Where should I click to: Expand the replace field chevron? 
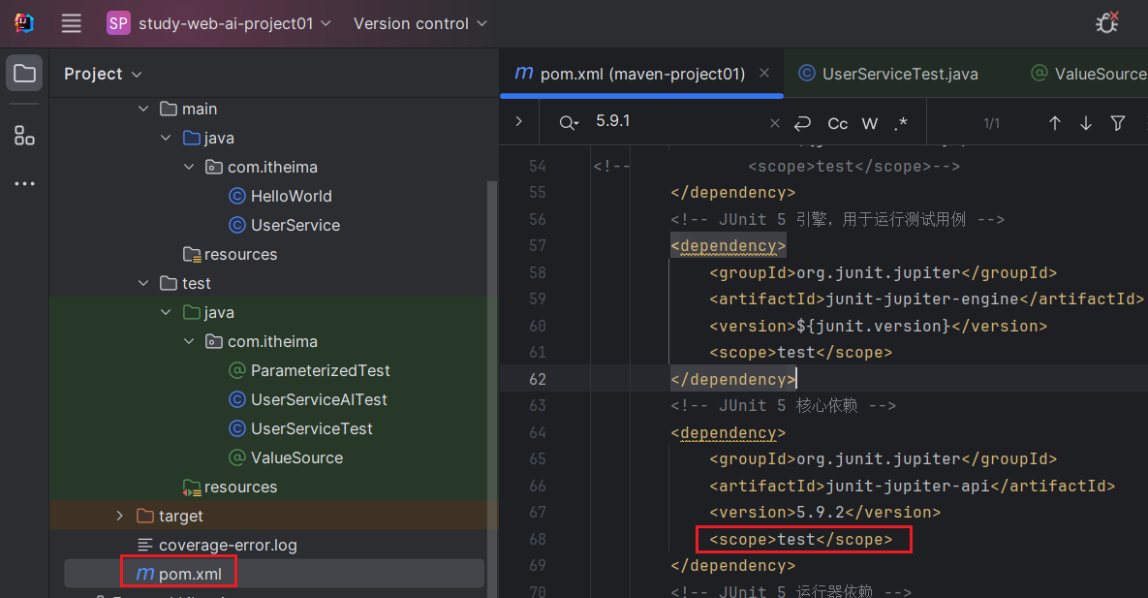click(x=518, y=121)
